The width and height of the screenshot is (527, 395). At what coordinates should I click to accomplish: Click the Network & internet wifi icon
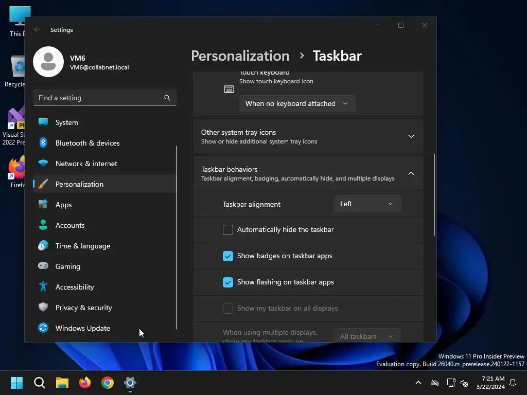pos(43,163)
